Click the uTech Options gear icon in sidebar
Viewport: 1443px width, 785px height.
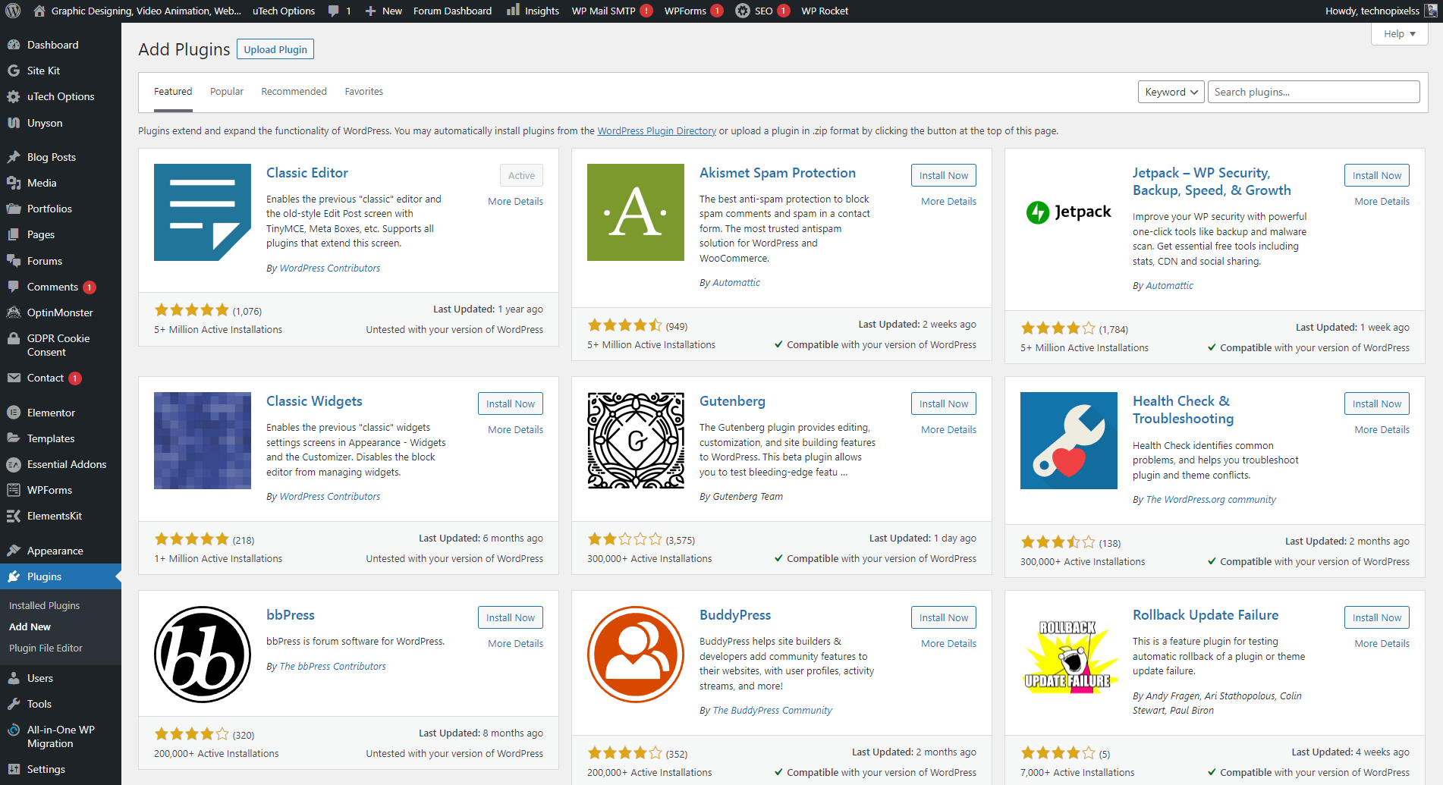(x=14, y=96)
